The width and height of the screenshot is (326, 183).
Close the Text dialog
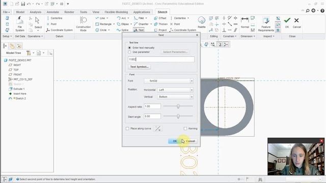tap(197, 35)
